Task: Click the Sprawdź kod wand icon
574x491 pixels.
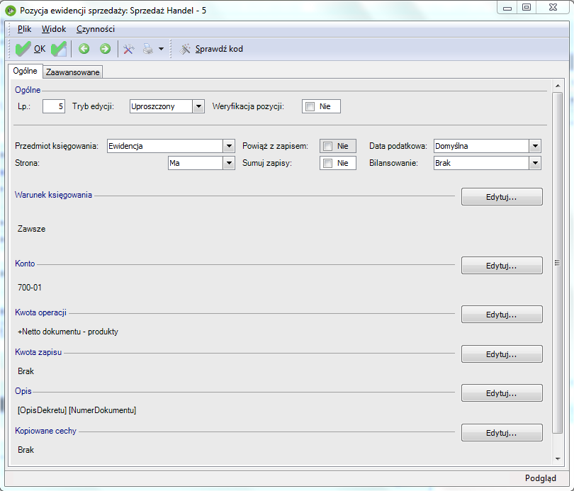Action: 185,49
